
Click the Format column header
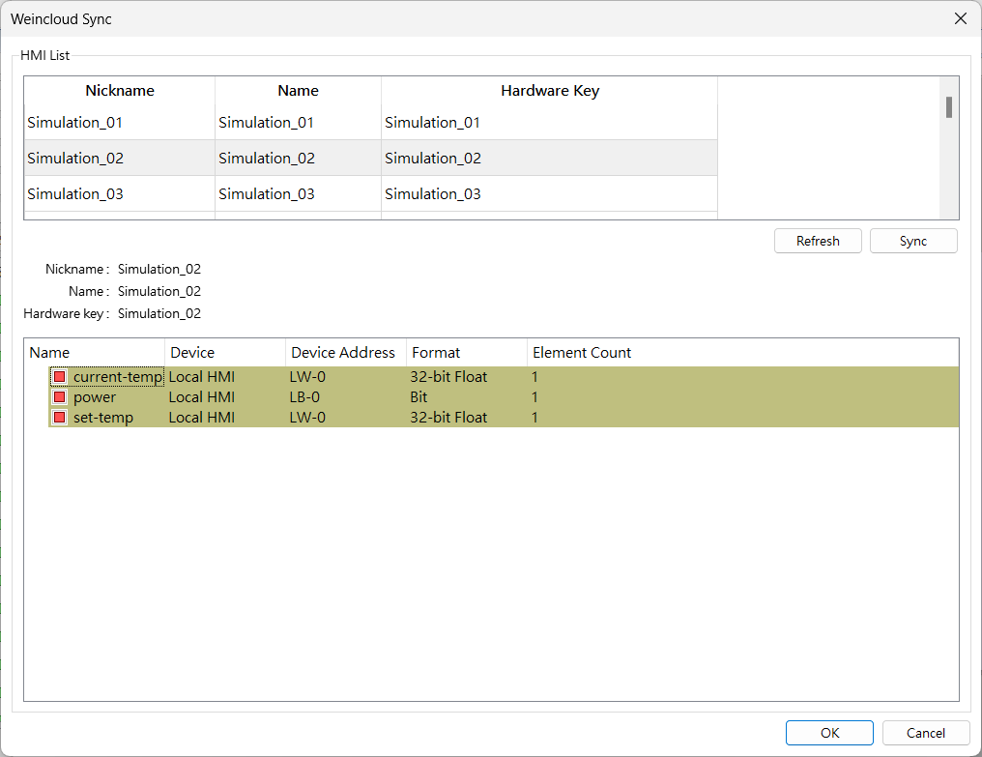tap(467, 353)
